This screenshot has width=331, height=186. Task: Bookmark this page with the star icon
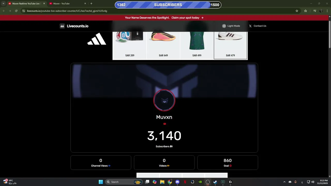[297, 11]
